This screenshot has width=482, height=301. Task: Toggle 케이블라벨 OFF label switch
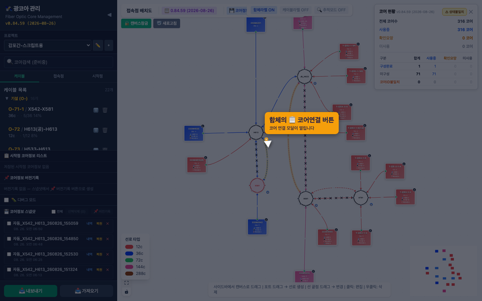click(296, 10)
